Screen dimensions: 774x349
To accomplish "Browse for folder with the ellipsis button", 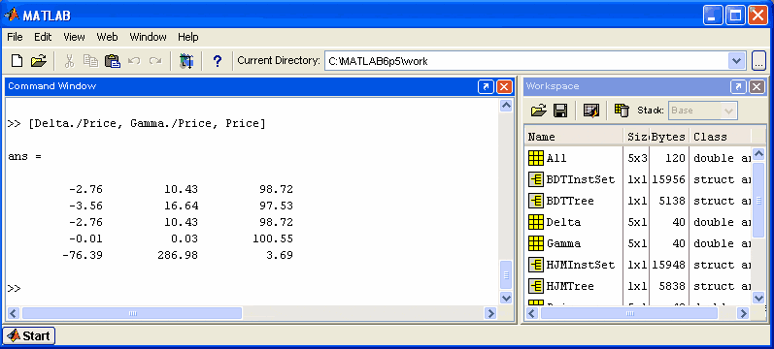I will [x=758, y=61].
